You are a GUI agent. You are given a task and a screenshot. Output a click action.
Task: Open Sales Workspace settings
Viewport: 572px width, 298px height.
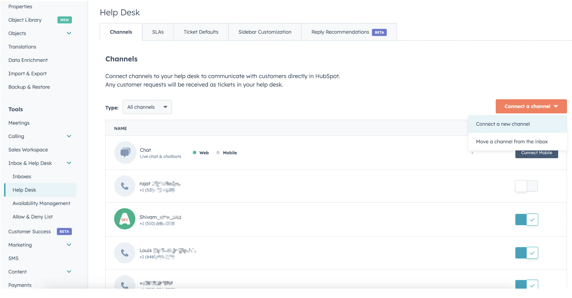click(x=28, y=150)
